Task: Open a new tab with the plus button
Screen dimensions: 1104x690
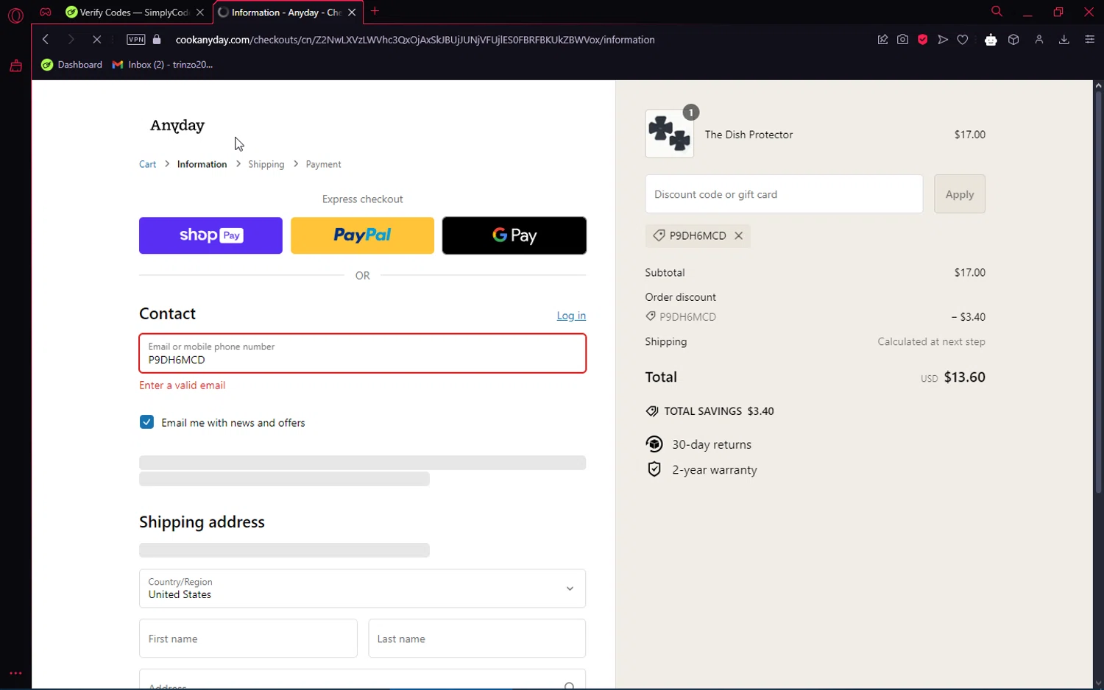Action: tap(375, 11)
